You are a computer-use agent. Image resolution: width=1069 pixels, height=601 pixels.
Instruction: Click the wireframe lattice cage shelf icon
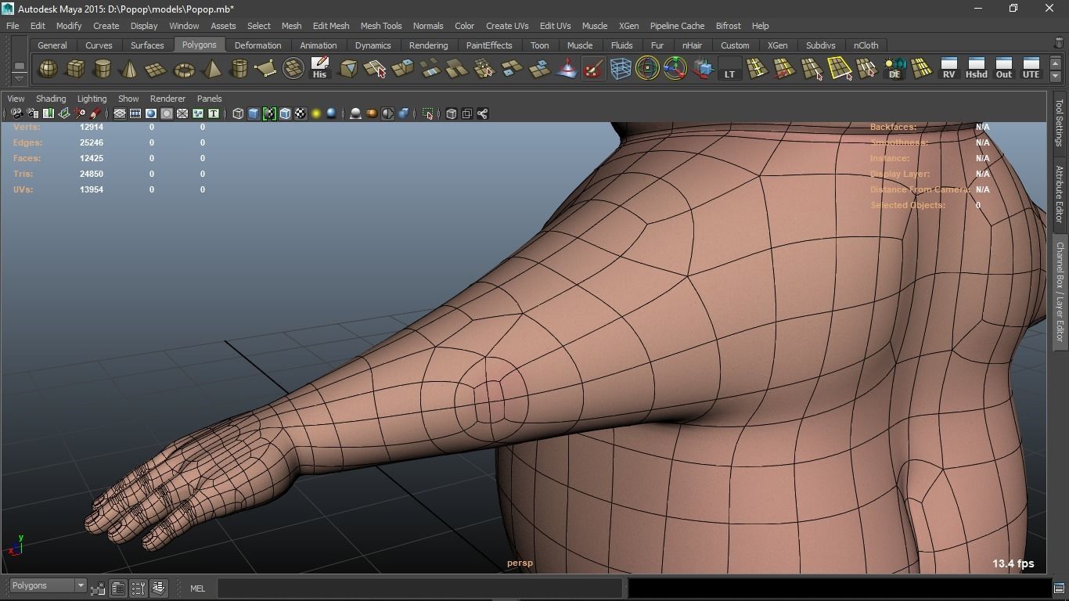[x=621, y=69]
